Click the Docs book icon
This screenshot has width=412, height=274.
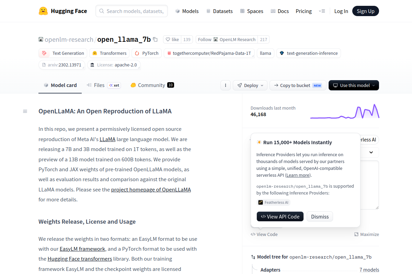click(273, 11)
